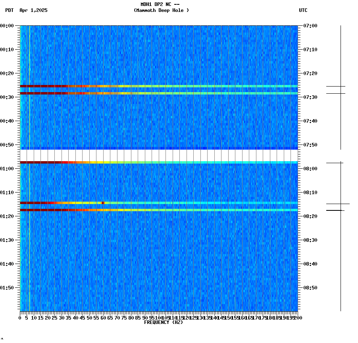Click the 0 Hz frequency tick label
The height and width of the screenshot is (343, 358).
(x=19, y=318)
